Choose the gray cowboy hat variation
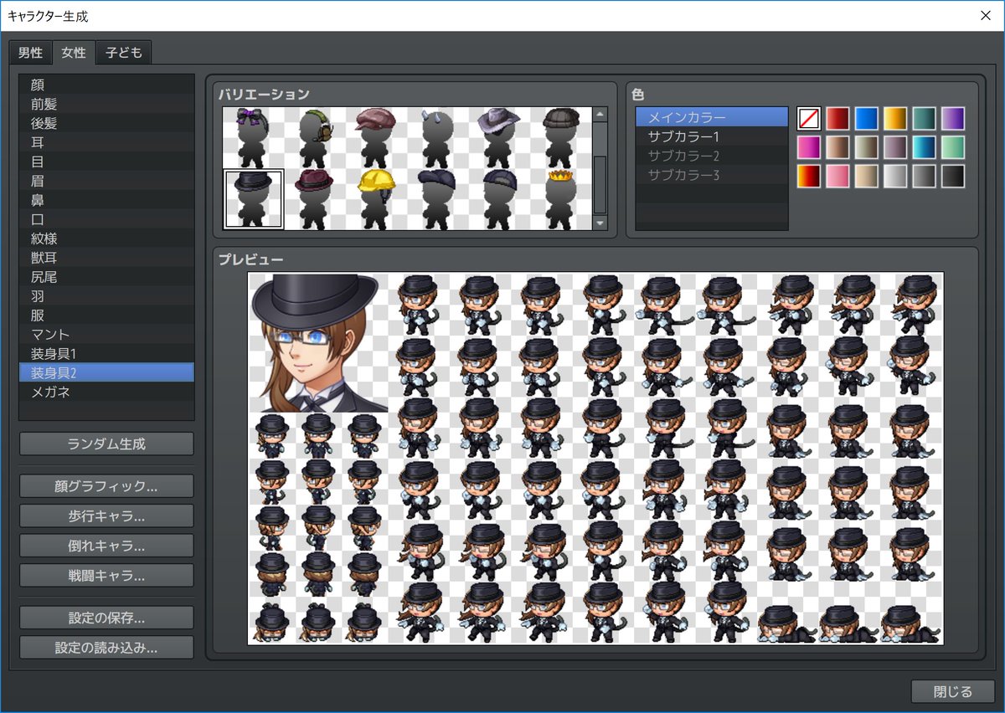Screen dimensions: 1005x713 click(498, 137)
